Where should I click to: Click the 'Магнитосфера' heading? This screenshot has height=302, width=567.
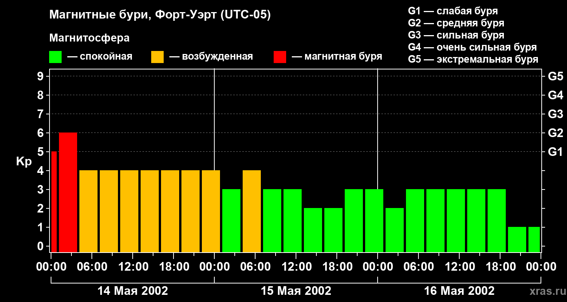pyautogui.click(x=89, y=38)
